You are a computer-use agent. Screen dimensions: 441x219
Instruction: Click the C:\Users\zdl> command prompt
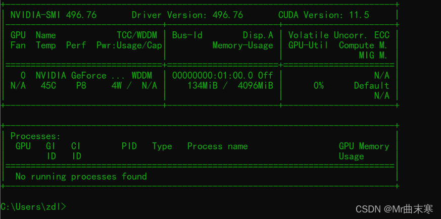tap(33, 207)
